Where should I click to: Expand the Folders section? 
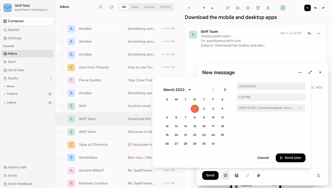[11, 94]
